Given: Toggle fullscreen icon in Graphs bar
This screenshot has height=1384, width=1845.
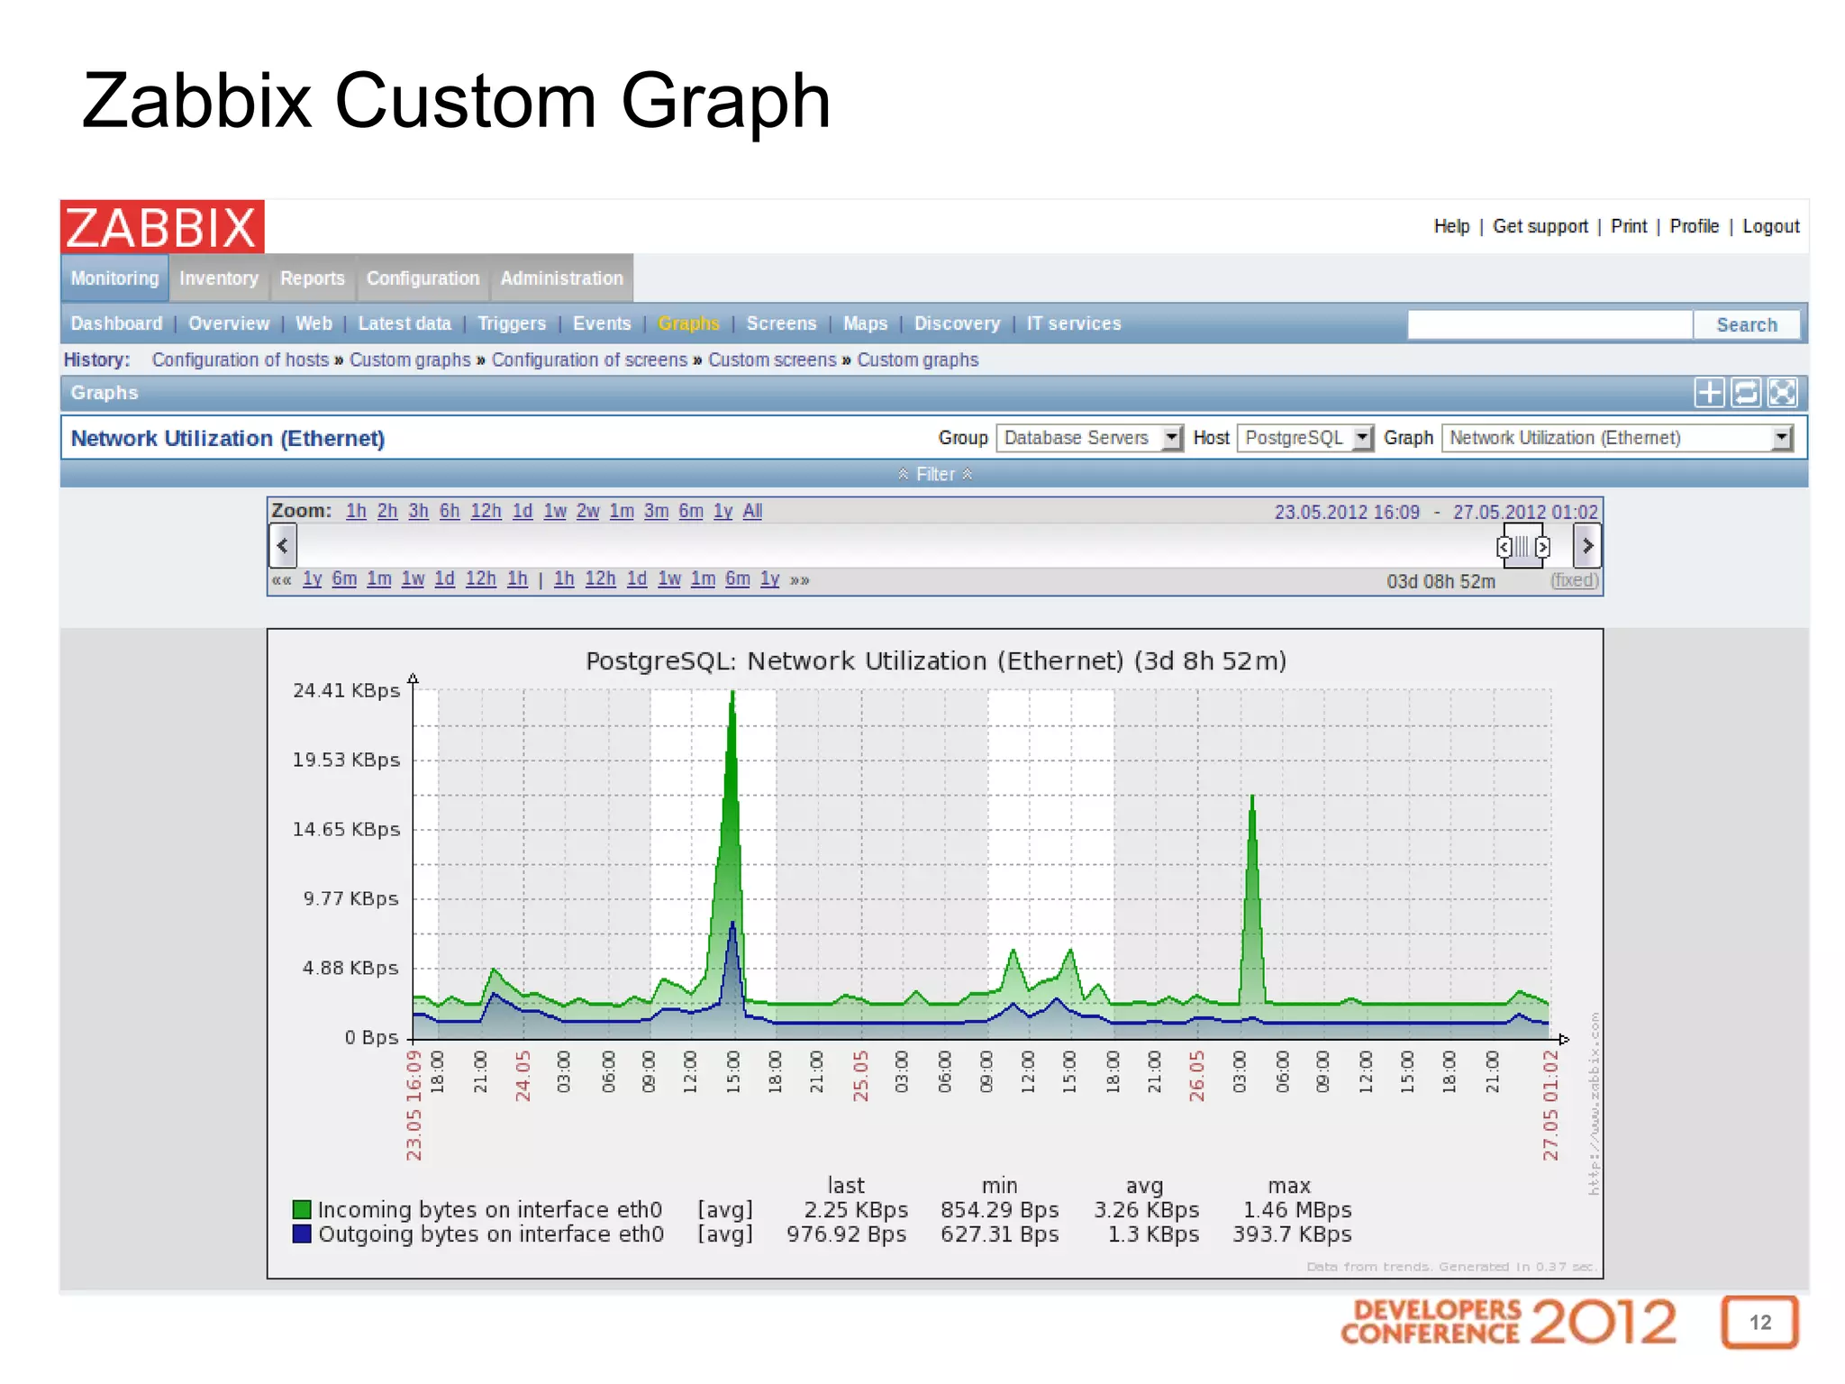Looking at the screenshot, I should 1782,393.
